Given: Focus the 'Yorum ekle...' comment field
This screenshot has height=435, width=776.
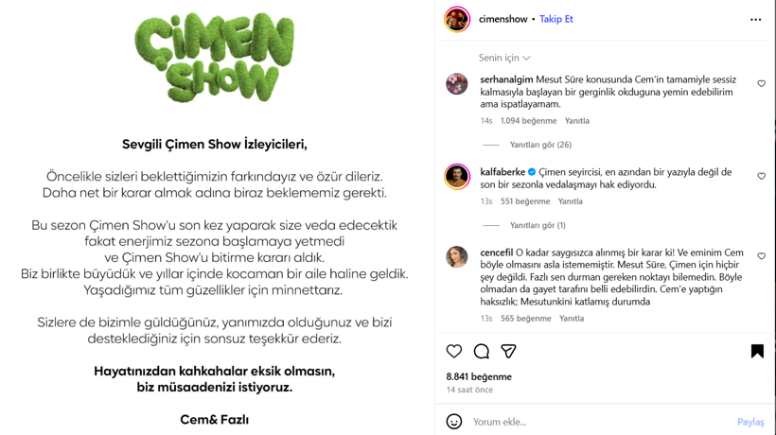Looking at the screenshot, I should [601, 422].
